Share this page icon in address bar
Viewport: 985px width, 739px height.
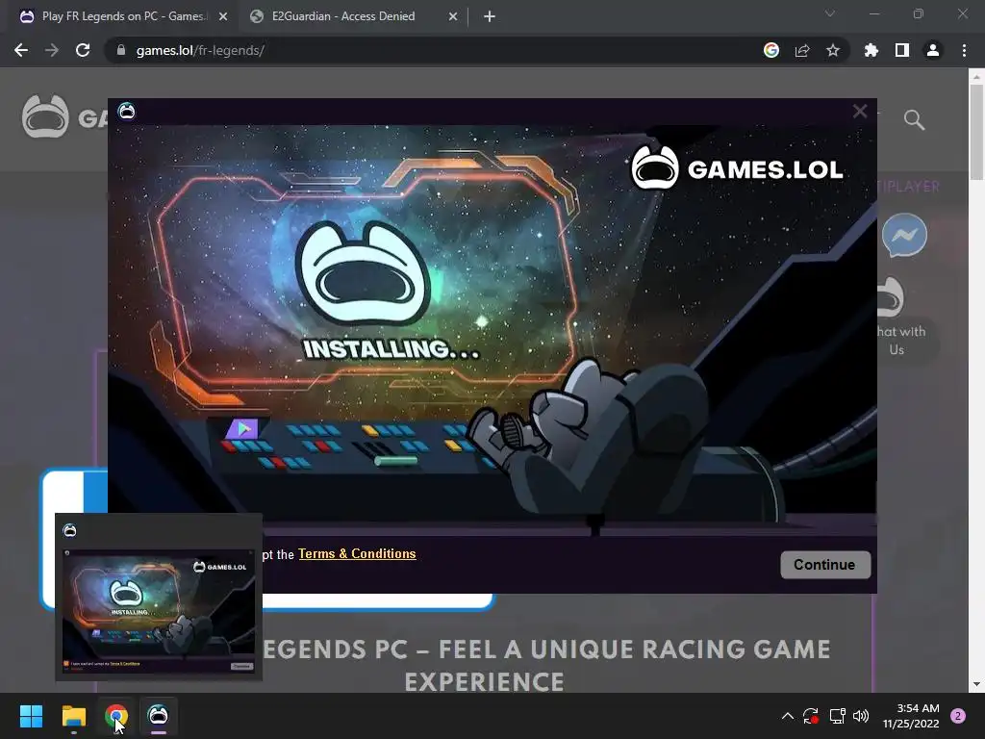click(x=802, y=50)
